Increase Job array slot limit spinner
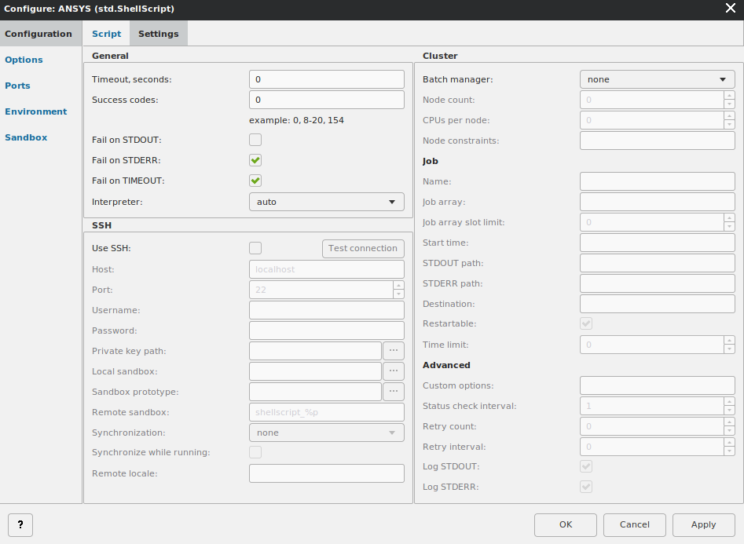Viewport: 744px width, 544px height. coord(729,217)
